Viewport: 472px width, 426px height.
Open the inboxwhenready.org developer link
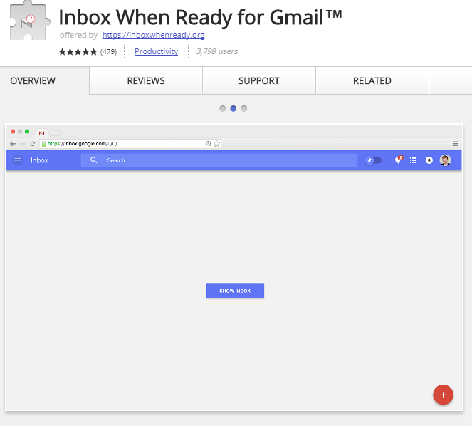153,35
